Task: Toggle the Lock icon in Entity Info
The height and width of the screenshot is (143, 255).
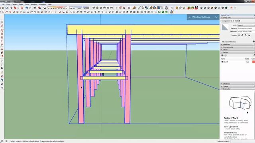Action: pyautogui.click(x=242, y=35)
